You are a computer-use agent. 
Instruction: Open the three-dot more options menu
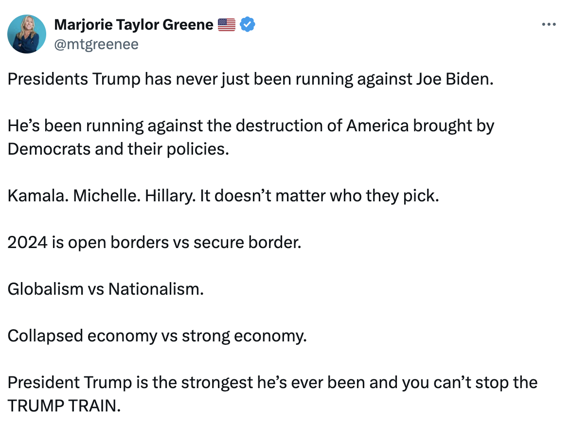[x=549, y=24]
